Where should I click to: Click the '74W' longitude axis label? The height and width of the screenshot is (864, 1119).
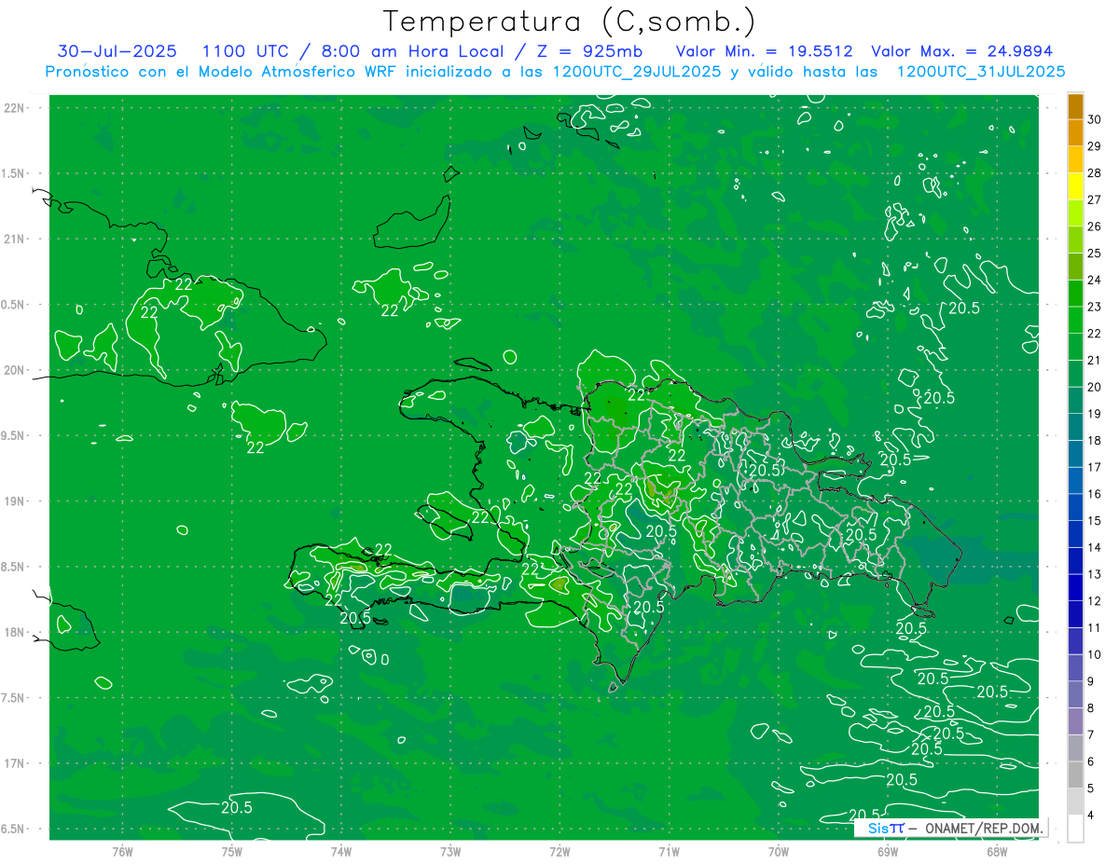(x=341, y=851)
